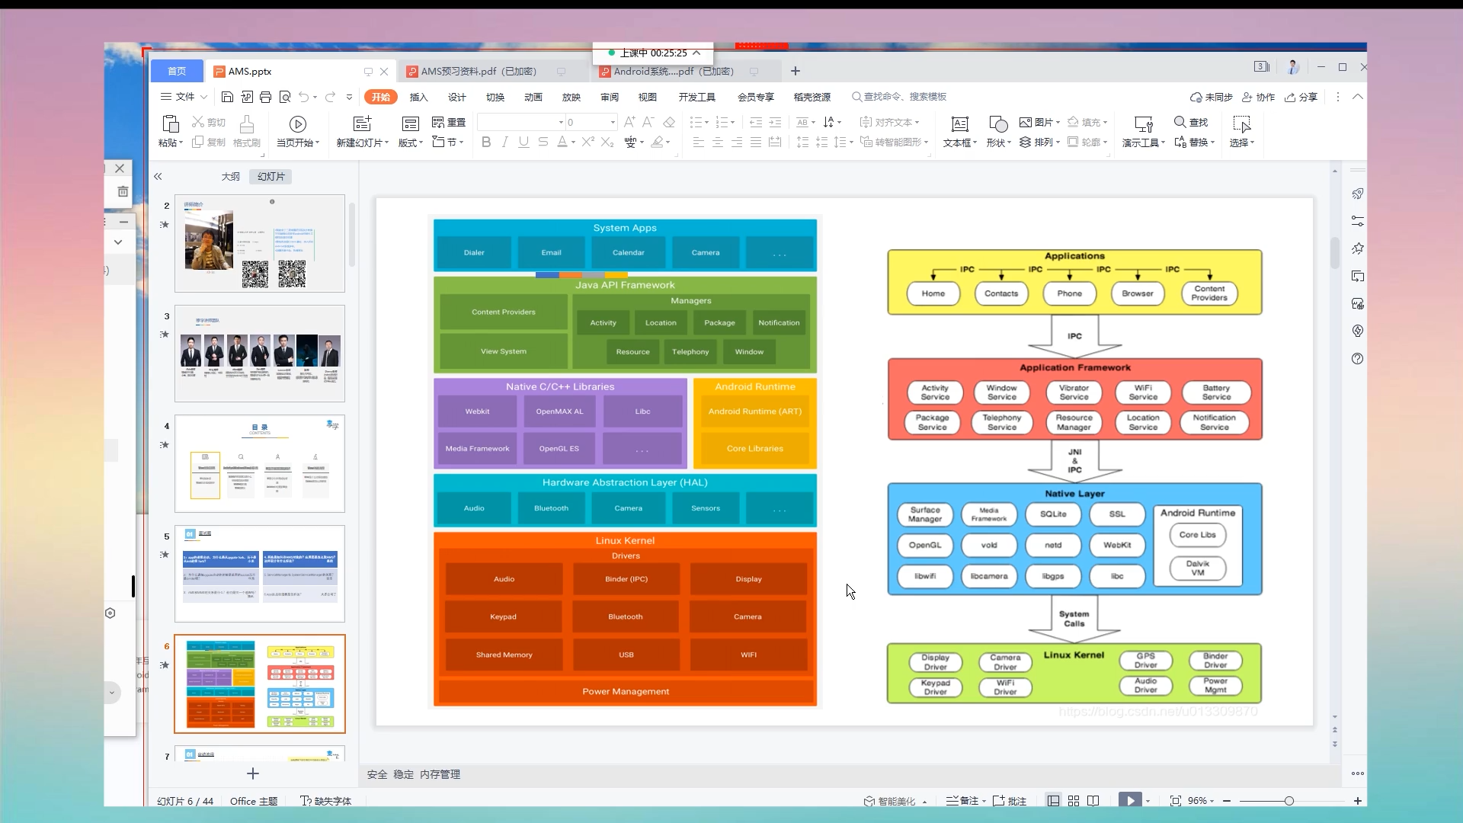Click the Text Box tool icon
The height and width of the screenshot is (823, 1463).
click(959, 123)
